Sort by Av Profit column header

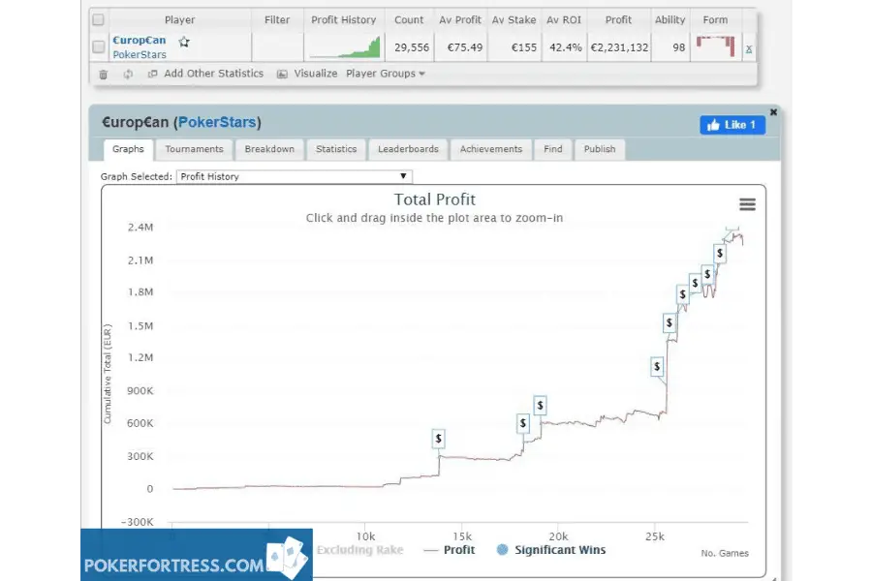[460, 20]
